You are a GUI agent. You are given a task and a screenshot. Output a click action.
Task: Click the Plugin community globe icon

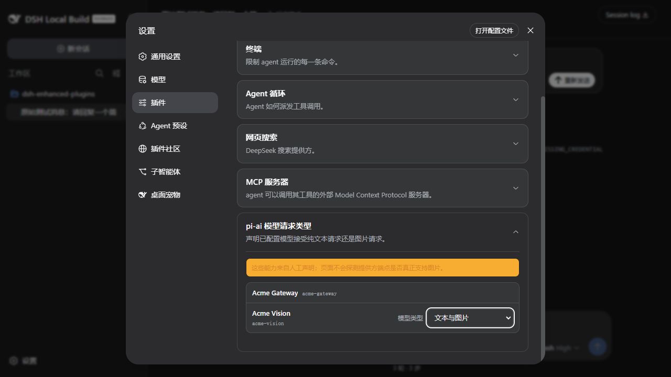[x=143, y=149]
